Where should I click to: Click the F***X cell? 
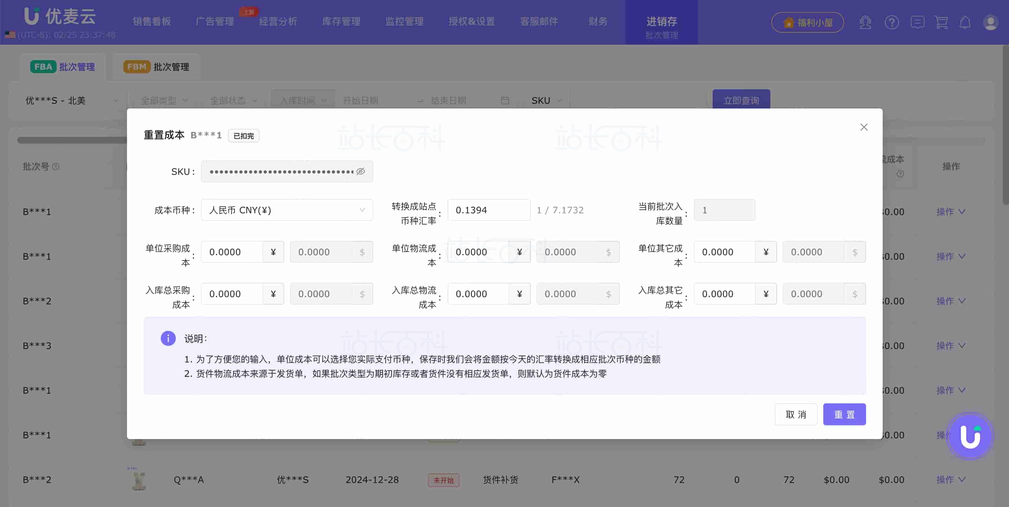[x=565, y=480]
